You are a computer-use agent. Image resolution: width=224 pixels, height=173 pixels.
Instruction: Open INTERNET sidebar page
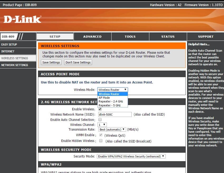18,51
